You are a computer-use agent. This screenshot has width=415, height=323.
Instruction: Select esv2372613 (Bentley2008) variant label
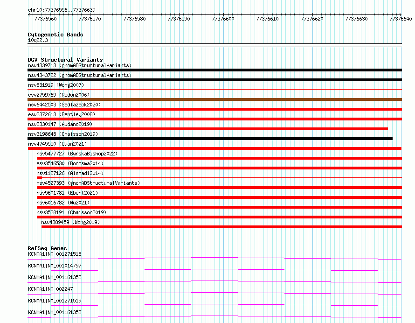click(62, 114)
